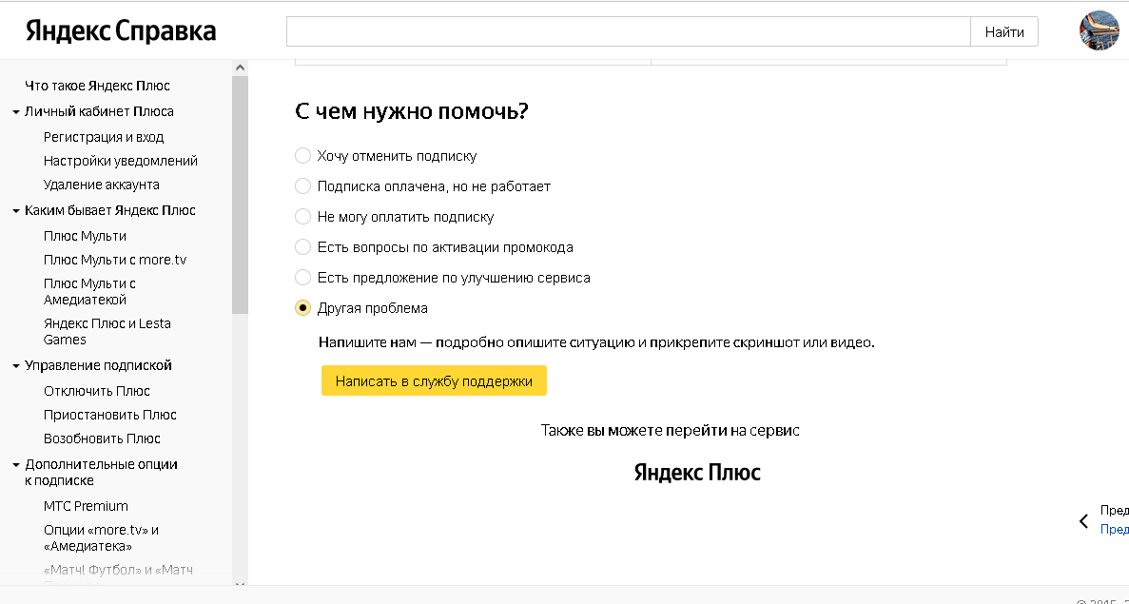Viewport: 1129px width, 604px height.
Task: Click the "Найти" search button
Action: click(1004, 30)
